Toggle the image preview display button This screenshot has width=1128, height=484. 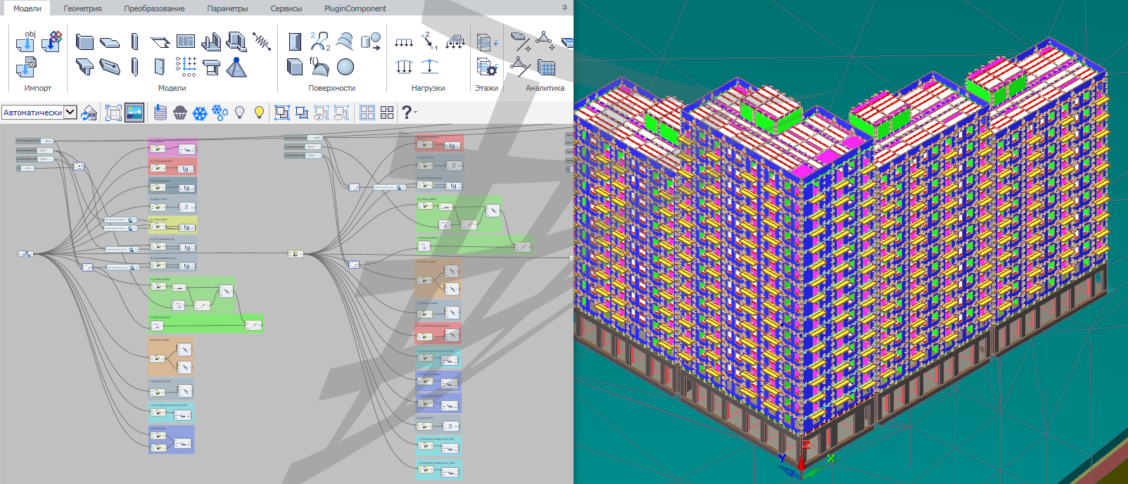click(x=134, y=113)
